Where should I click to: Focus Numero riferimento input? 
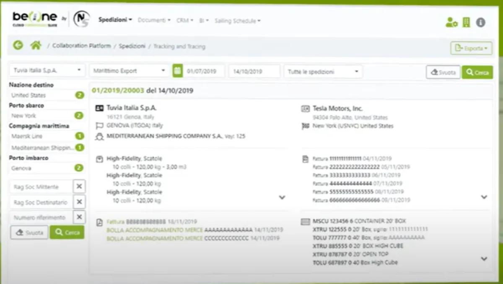pyautogui.click(x=41, y=217)
